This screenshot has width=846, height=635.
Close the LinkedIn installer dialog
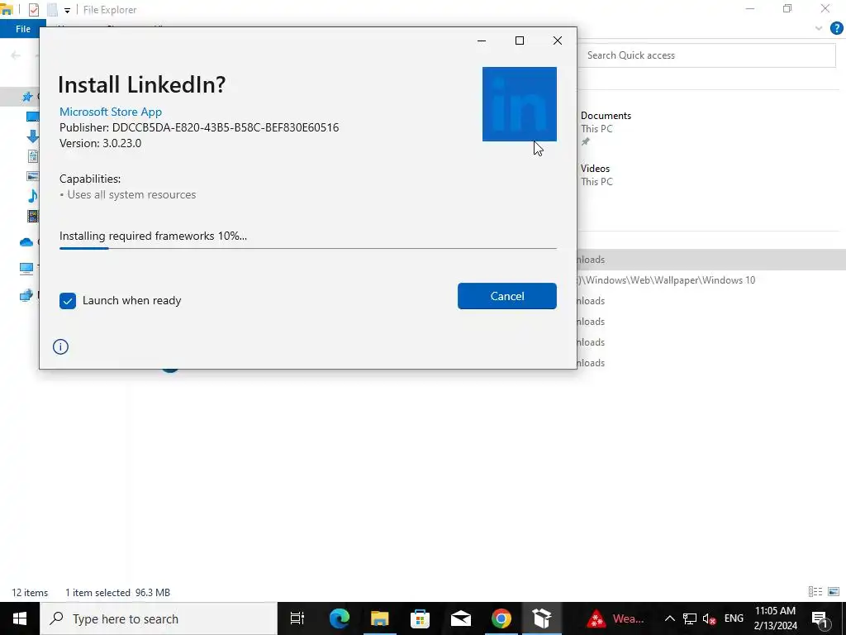[558, 41]
